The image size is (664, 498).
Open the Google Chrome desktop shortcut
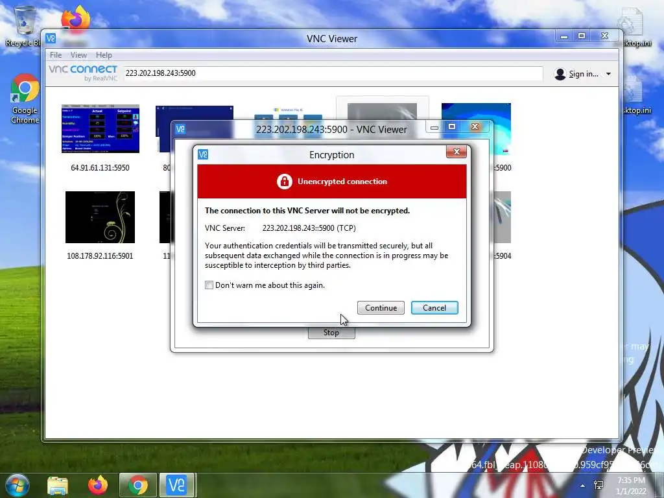[25, 99]
